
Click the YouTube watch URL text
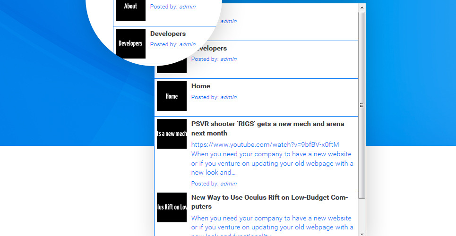[x=265, y=144]
